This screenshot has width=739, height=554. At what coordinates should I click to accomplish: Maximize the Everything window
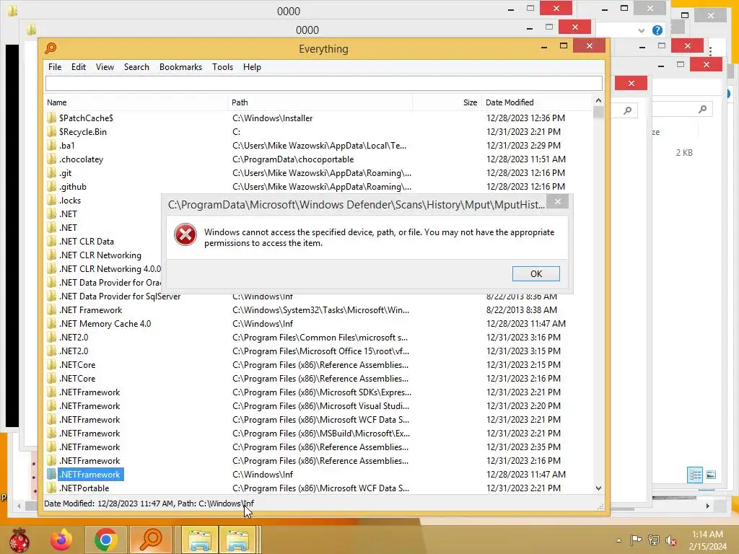tap(563, 45)
